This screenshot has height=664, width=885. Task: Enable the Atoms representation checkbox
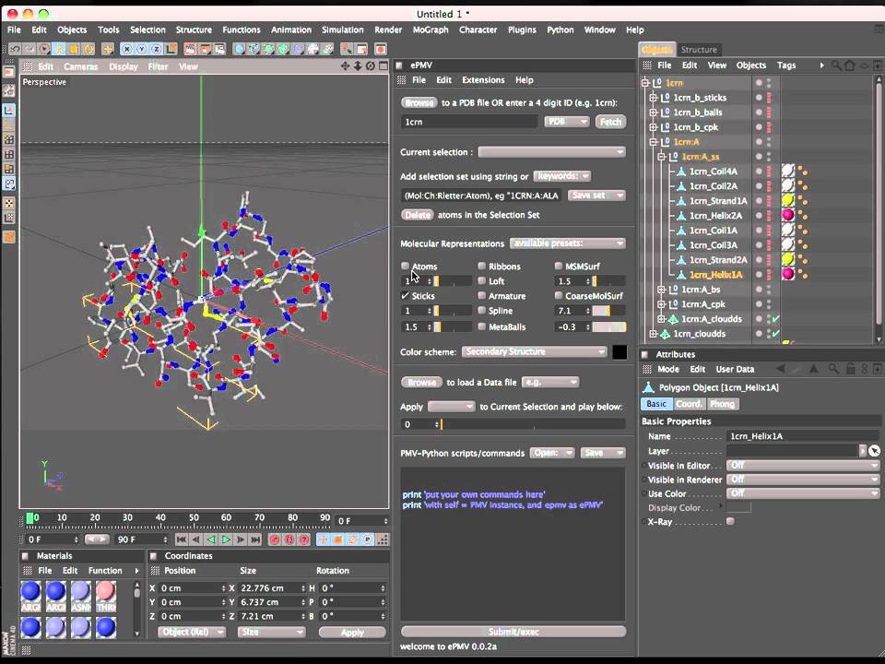coord(406,266)
